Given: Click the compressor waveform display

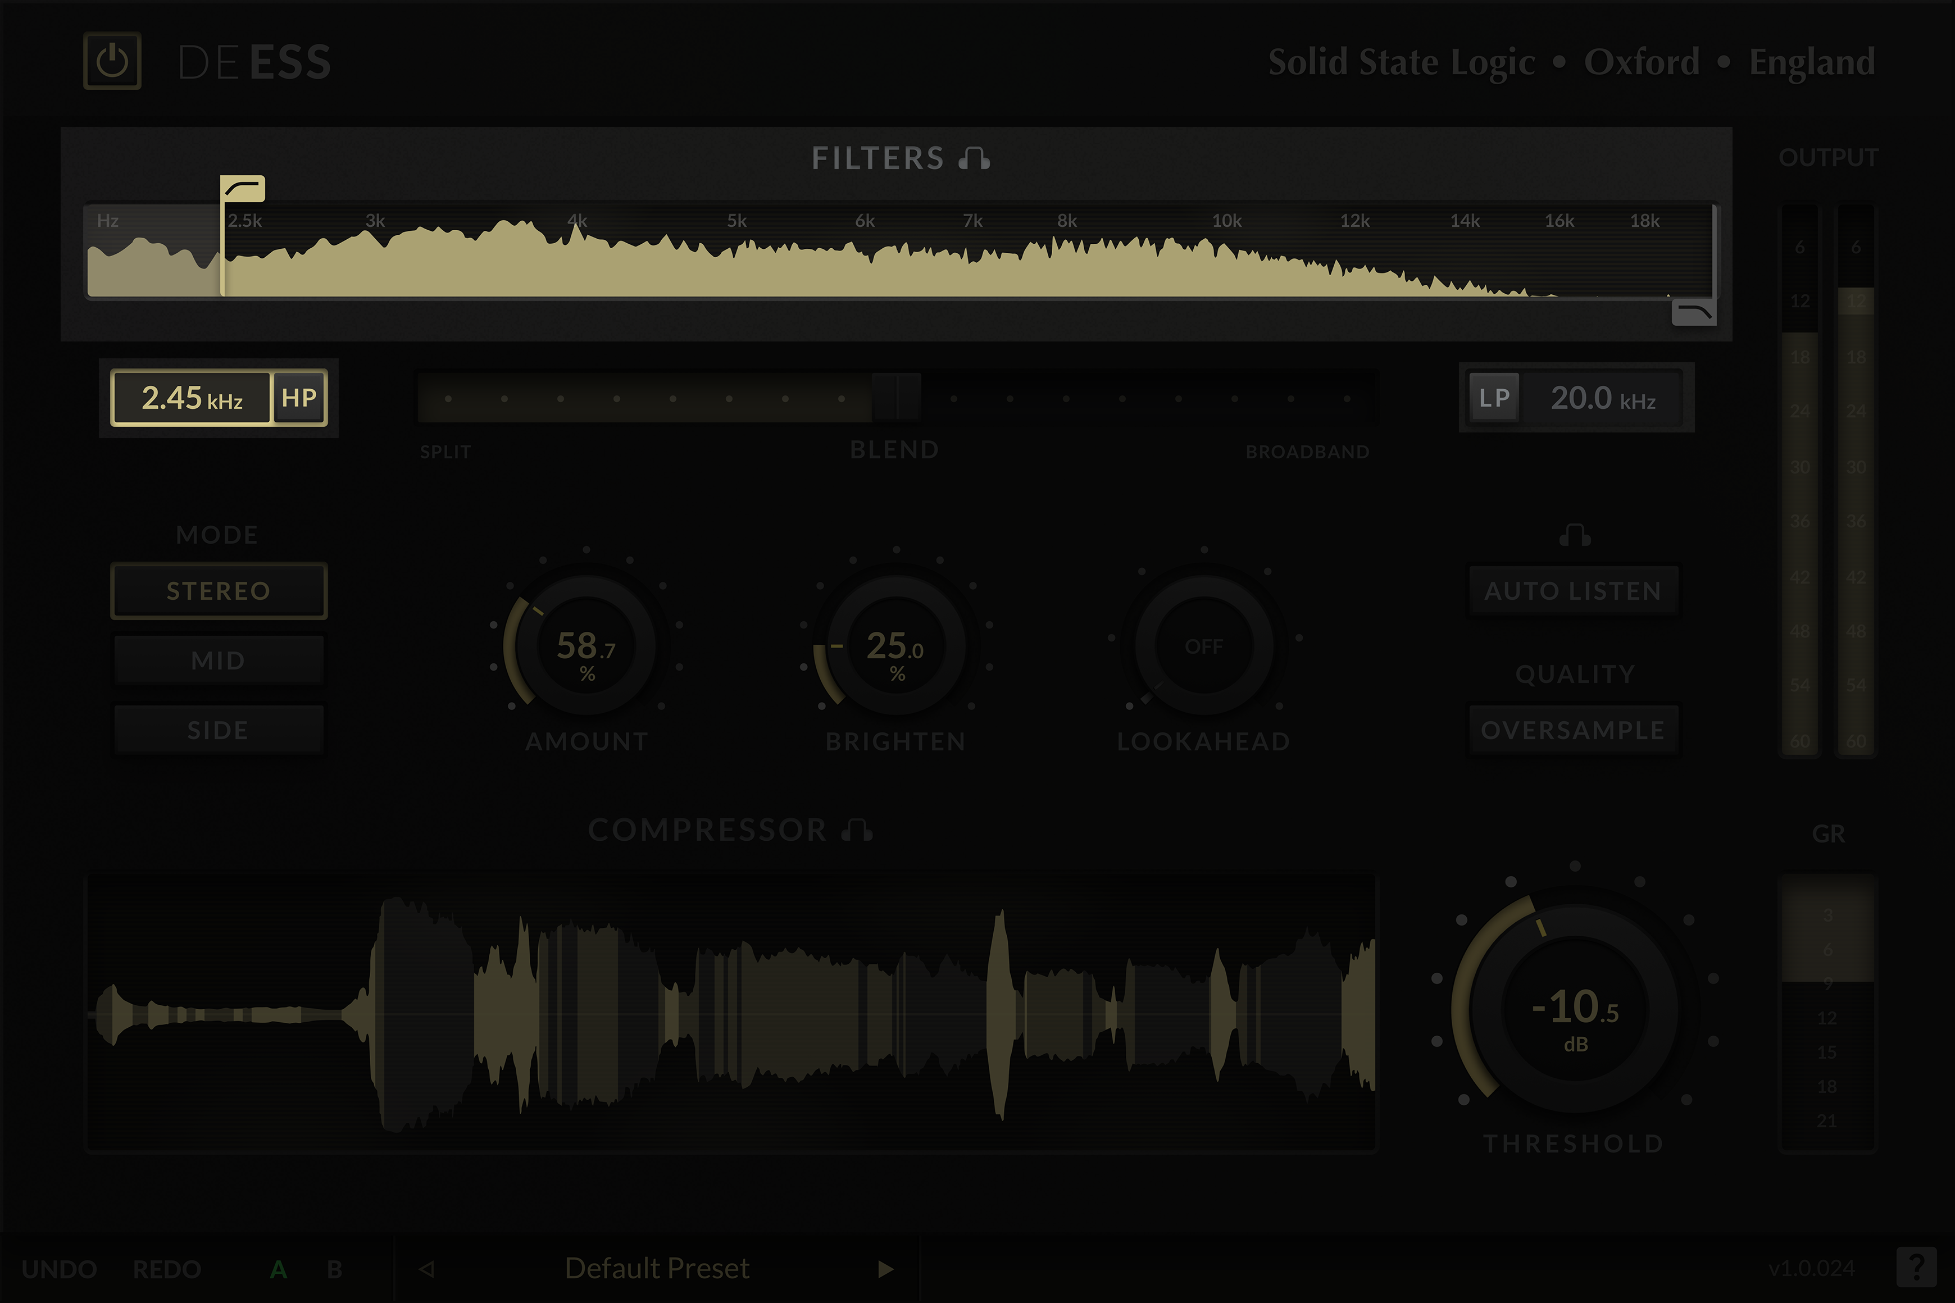Looking at the screenshot, I should click(731, 1012).
